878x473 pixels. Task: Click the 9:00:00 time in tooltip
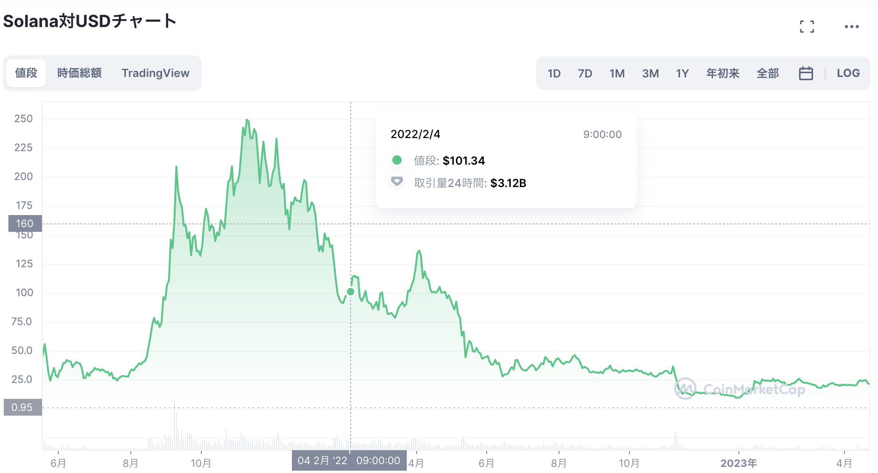602,134
